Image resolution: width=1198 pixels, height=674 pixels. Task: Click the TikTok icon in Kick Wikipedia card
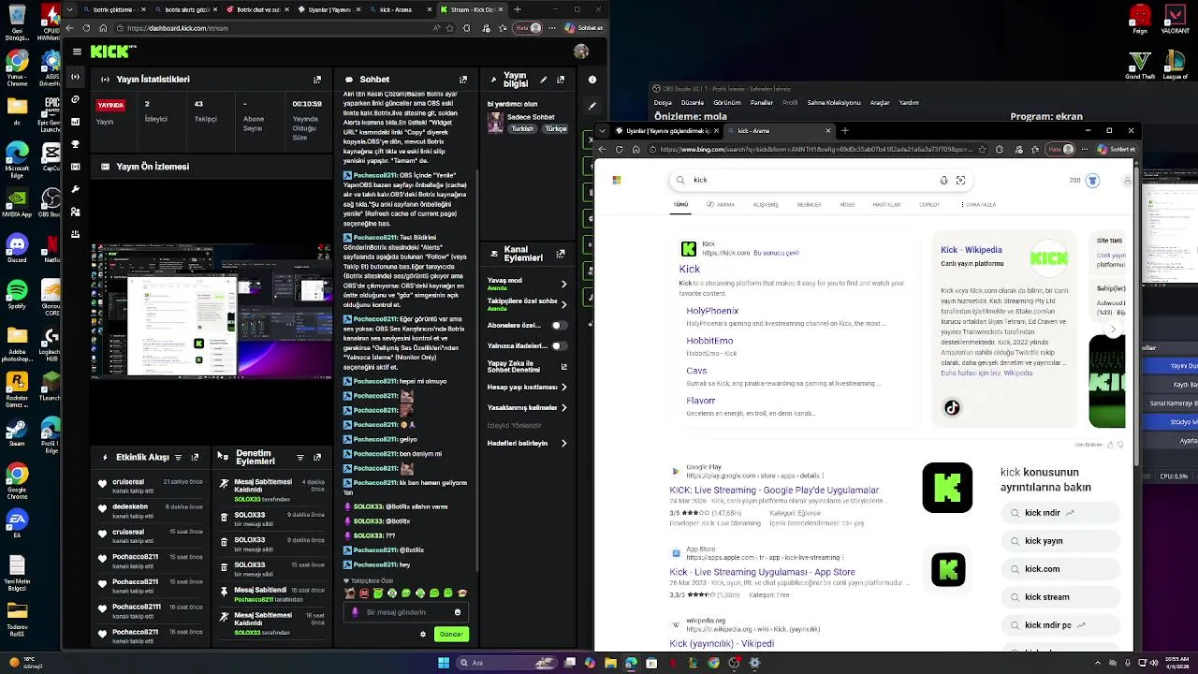[x=952, y=407]
